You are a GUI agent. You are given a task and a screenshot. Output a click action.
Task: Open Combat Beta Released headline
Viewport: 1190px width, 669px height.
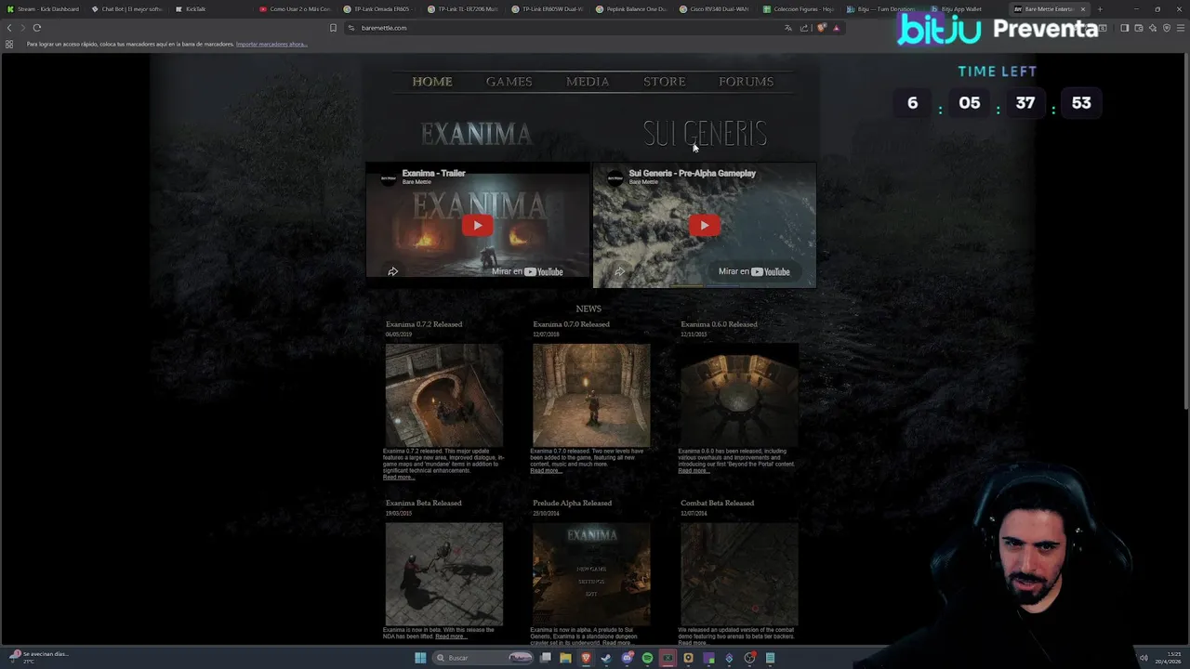pos(717,503)
